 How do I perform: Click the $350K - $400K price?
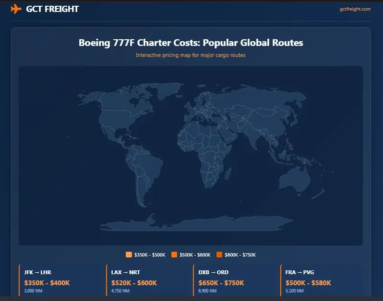pyautogui.click(x=47, y=283)
